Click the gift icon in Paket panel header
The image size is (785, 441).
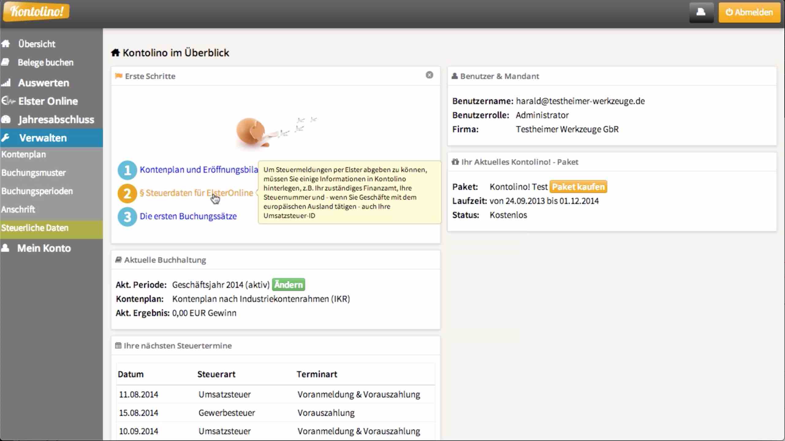455,162
